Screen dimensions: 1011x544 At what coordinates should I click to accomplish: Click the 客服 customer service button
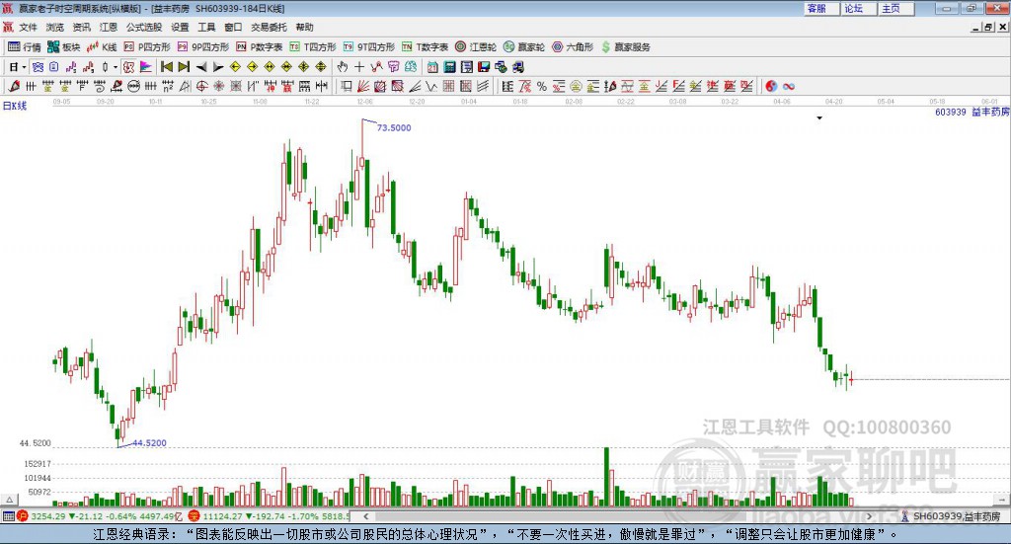[x=821, y=8]
